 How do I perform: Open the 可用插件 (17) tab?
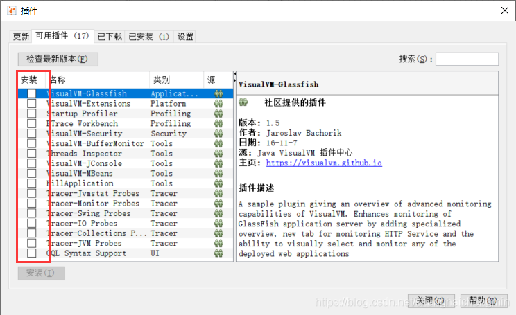[x=62, y=36]
